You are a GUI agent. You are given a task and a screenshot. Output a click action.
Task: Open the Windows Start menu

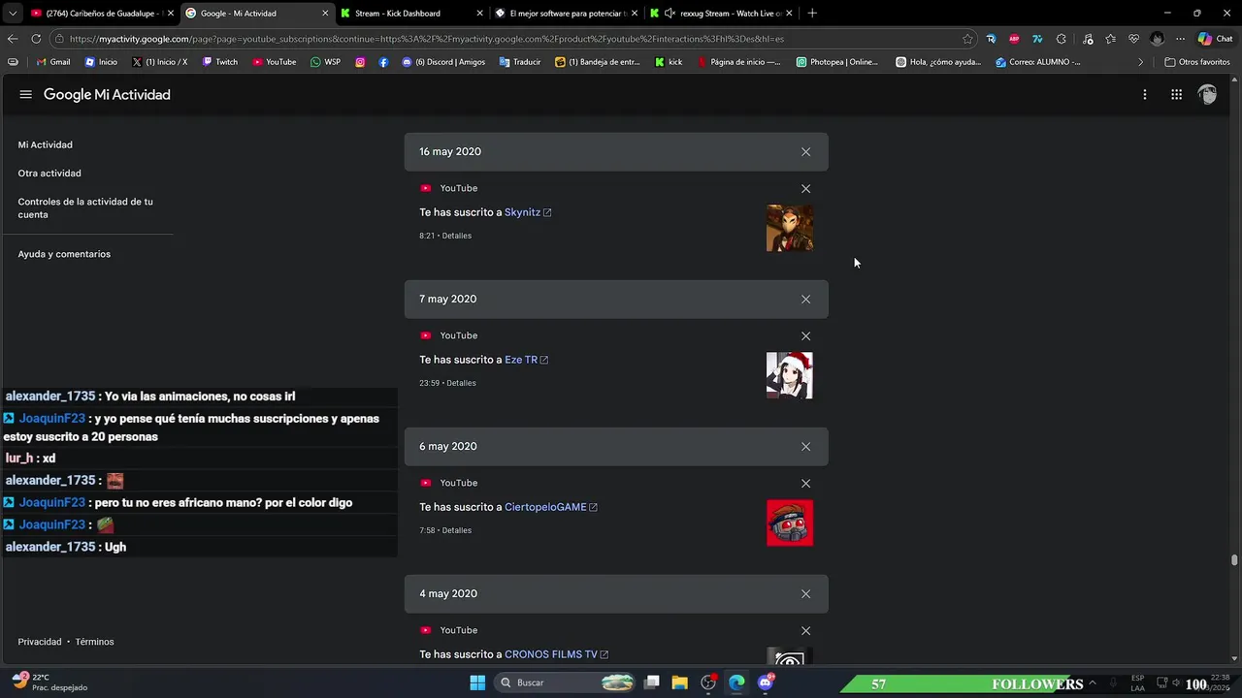click(x=477, y=682)
